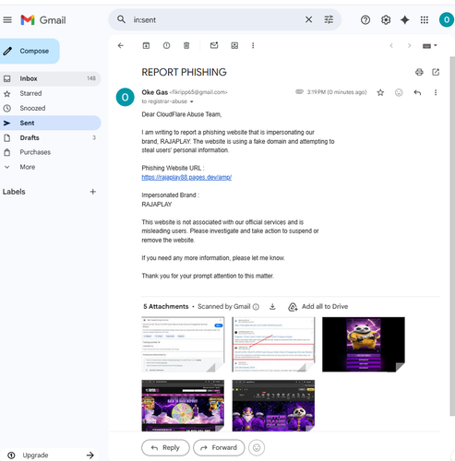This screenshot has width=455, height=461.
Task: Delete this email with trash icon
Action: pyautogui.click(x=186, y=45)
